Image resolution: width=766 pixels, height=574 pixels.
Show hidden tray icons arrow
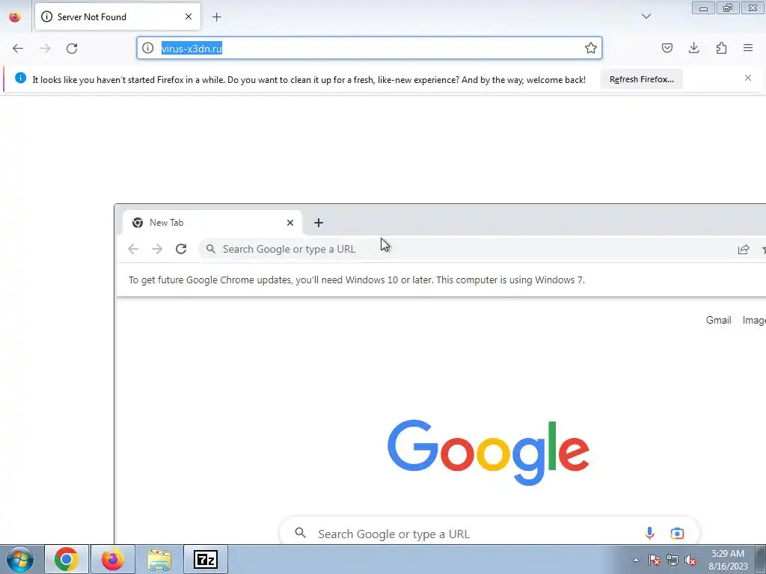636,560
